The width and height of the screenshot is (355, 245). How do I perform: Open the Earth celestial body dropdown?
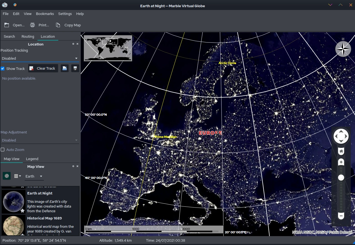34,176
